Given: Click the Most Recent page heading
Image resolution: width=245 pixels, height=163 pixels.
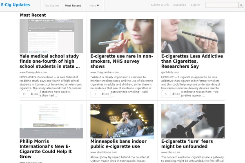Looking at the screenshot, I should (33, 15).
